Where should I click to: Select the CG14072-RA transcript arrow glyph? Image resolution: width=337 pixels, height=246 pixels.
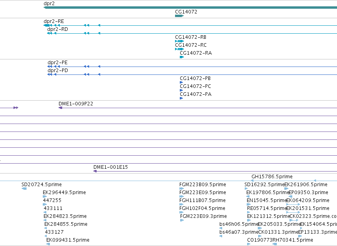[182, 57]
